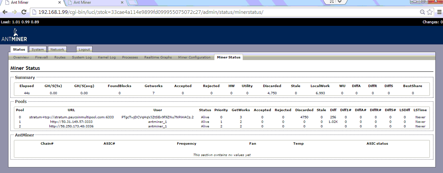Open the Processes subtab
This screenshot has height=173, width=443.
pyautogui.click(x=130, y=57)
